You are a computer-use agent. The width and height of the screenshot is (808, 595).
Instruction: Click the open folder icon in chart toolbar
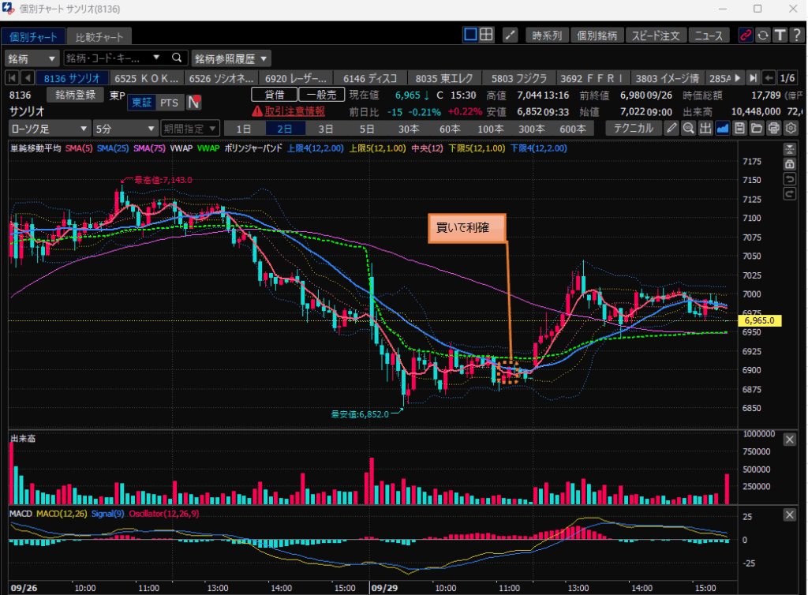756,129
